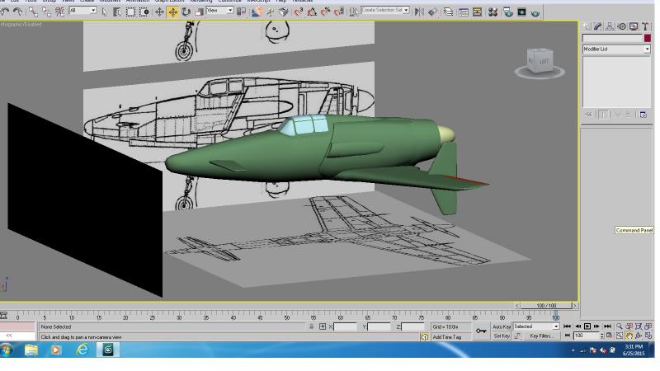Image resolution: width=660 pixels, height=371 pixels.
Task: Select the Pan View hand icon
Action: coord(629,336)
